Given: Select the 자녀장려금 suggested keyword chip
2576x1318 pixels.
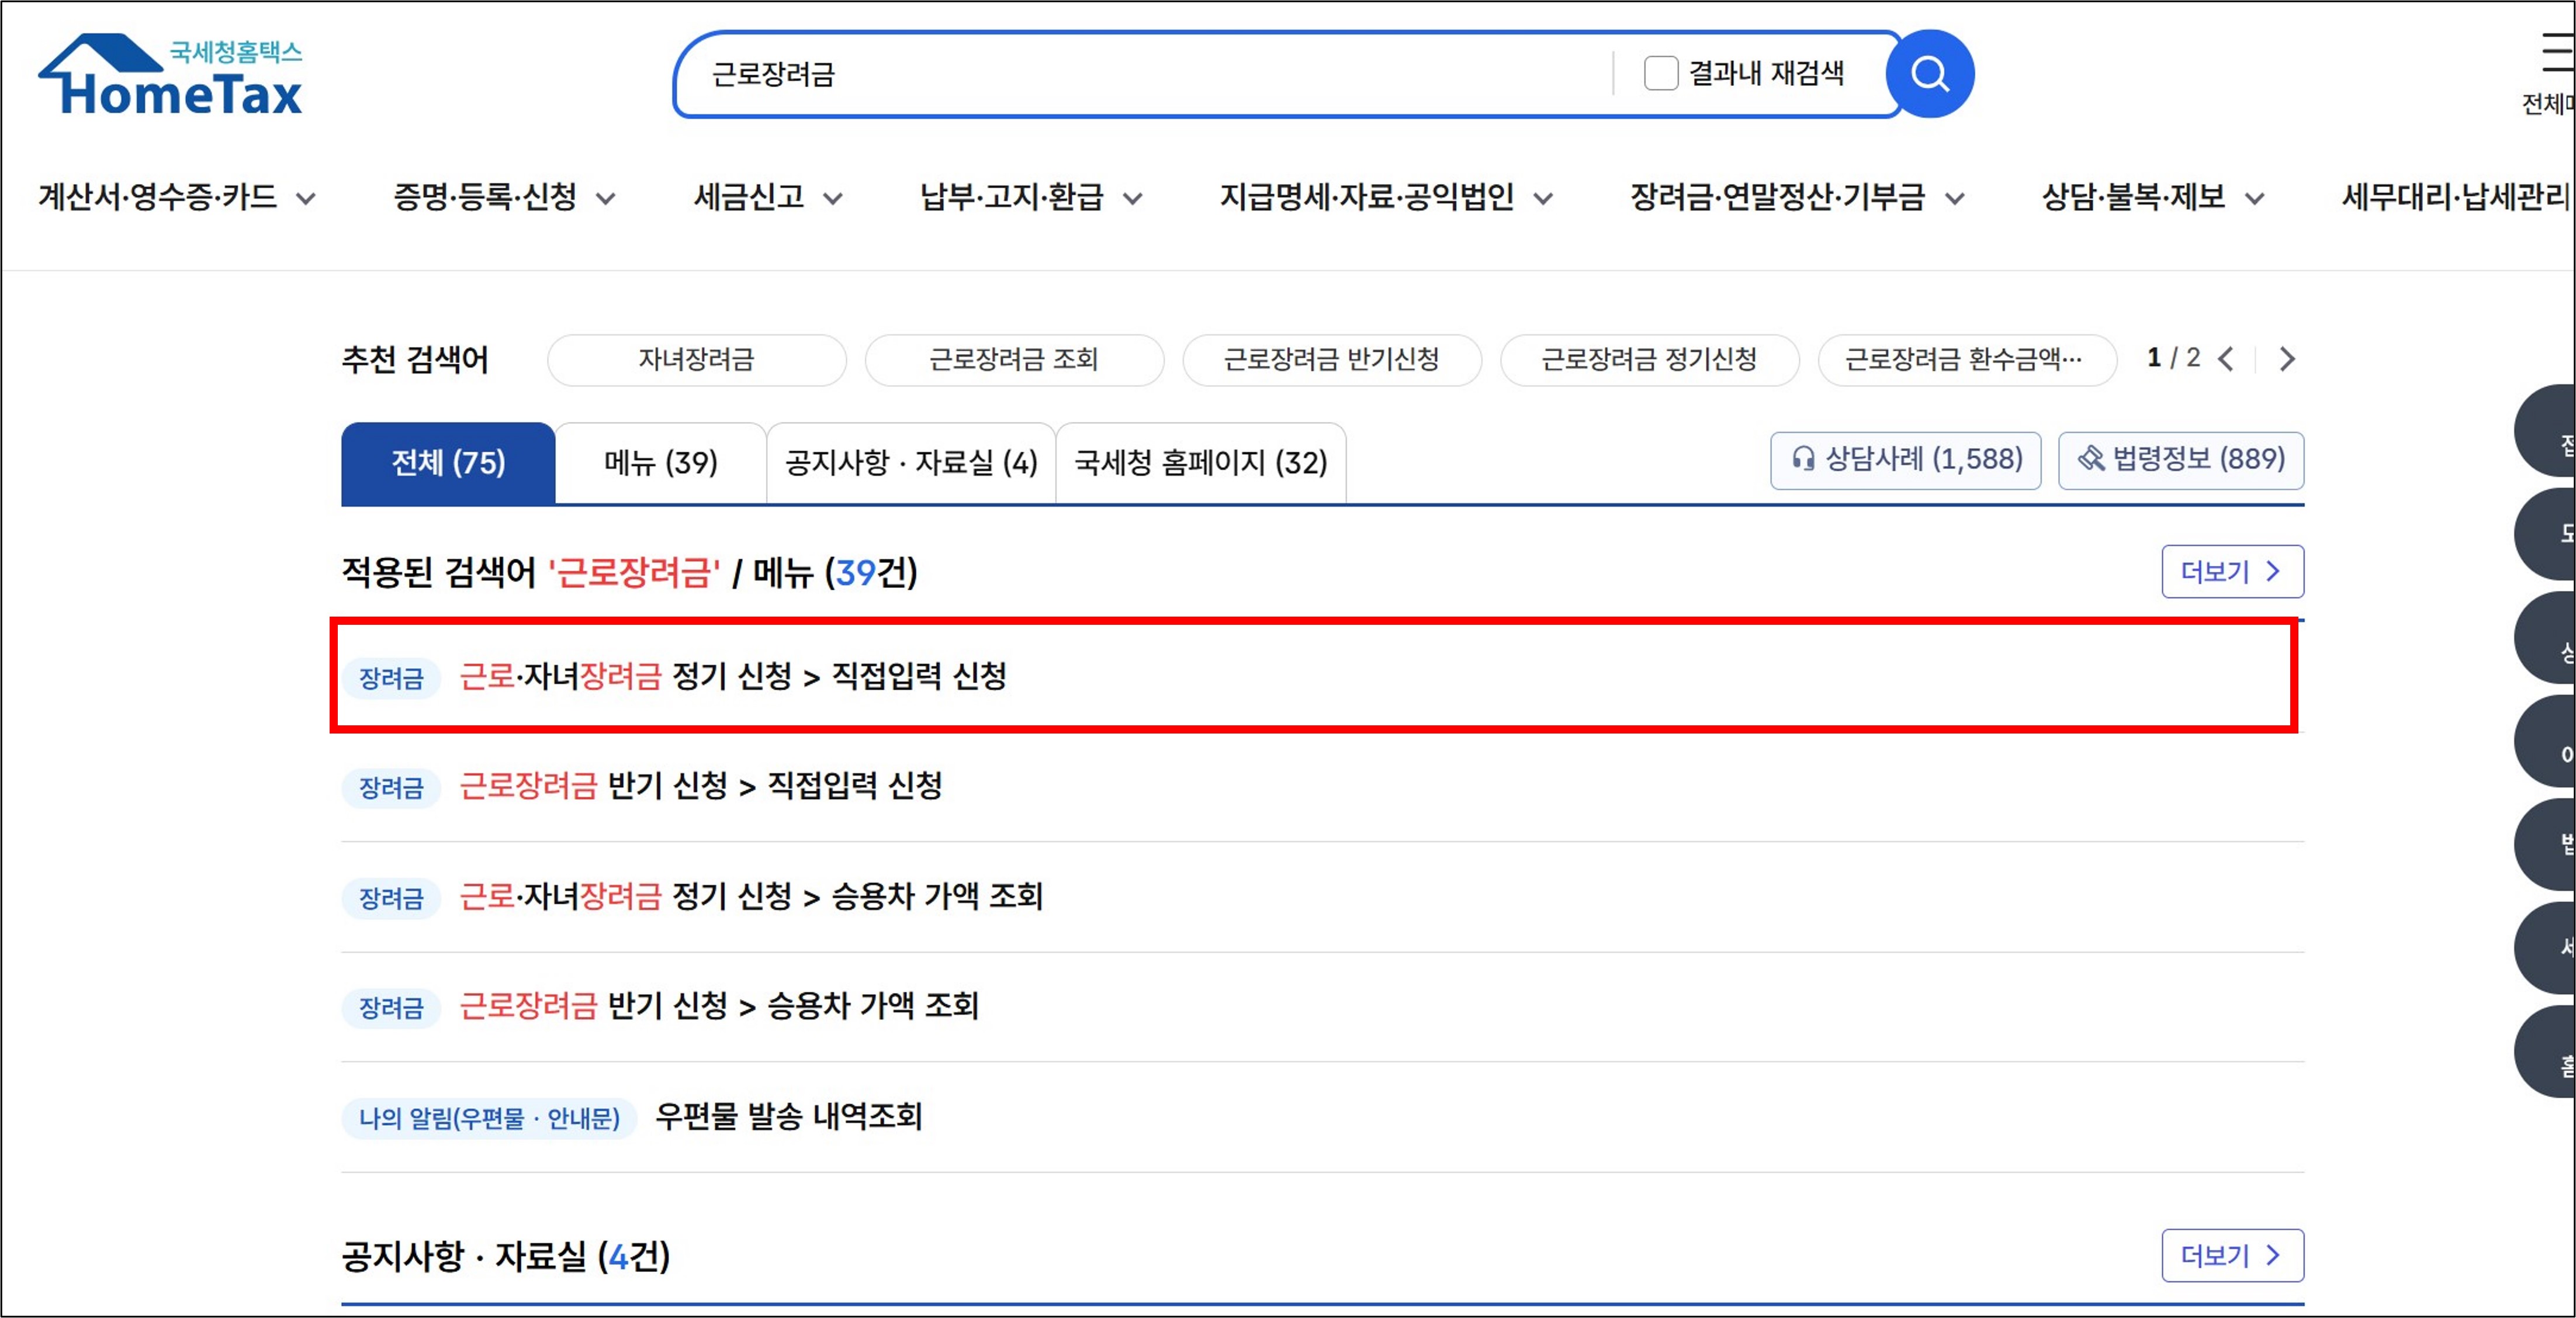Looking at the screenshot, I should (x=696, y=360).
